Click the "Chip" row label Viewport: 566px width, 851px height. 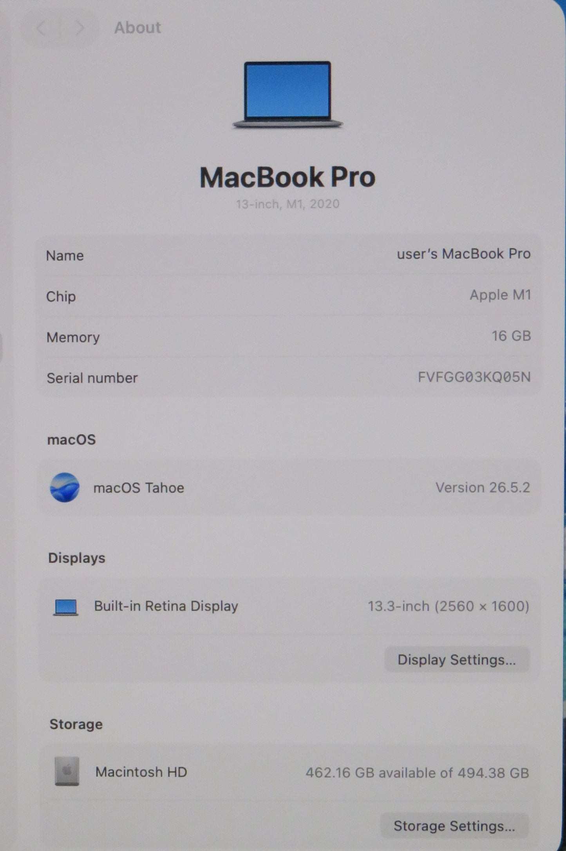pyautogui.click(x=61, y=297)
